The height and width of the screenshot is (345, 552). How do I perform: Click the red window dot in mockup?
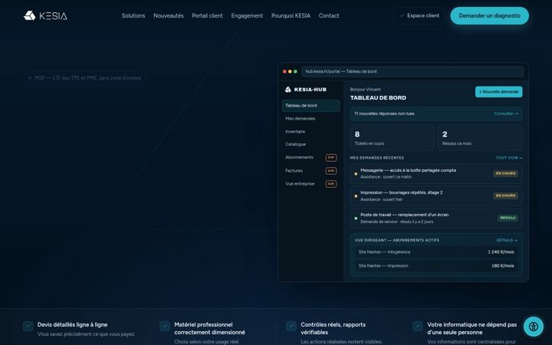pyautogui.click(x=284, y=71)
